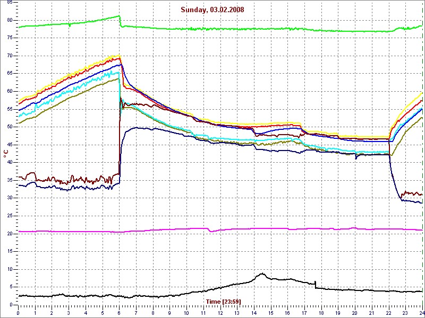425x318 pixels.
Task: Click hour 12 on the time axis
Action: click(x=220, y=313)
